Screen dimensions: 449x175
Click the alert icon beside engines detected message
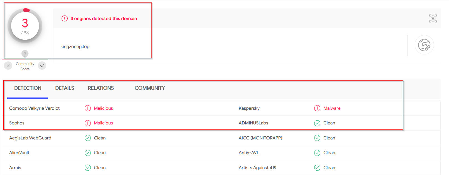[65, 19]
